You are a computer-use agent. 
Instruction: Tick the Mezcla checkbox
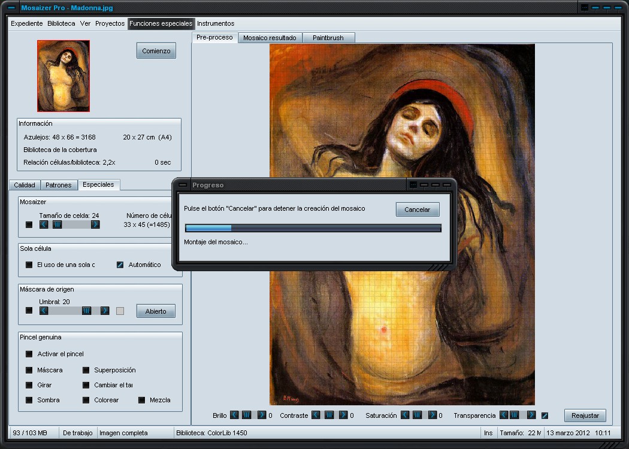[141, 400]
